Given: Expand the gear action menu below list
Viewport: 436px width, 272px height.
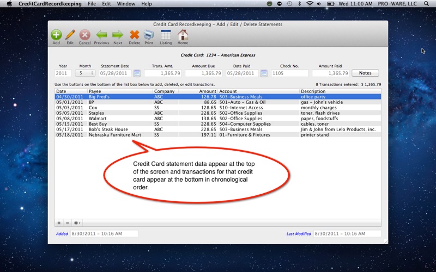Looking at the screenshot, I should (x=77, y=223).
